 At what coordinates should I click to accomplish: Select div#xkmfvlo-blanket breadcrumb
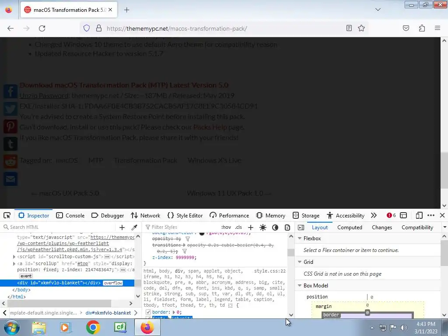click(108, 313)
